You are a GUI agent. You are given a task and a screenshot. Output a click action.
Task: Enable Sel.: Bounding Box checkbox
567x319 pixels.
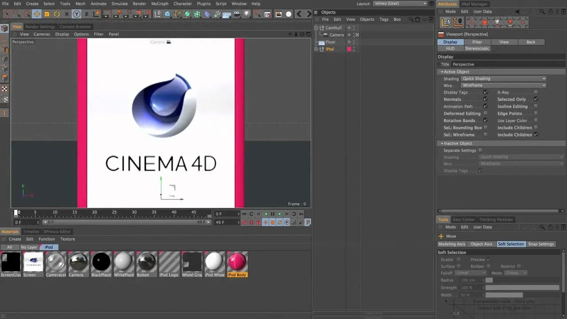pyautogui.click(x=485, y=128)
